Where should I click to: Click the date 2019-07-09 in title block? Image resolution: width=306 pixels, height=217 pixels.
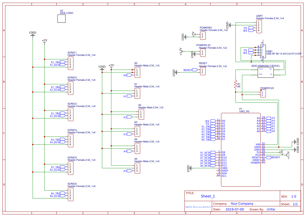(x=235, y=209)
